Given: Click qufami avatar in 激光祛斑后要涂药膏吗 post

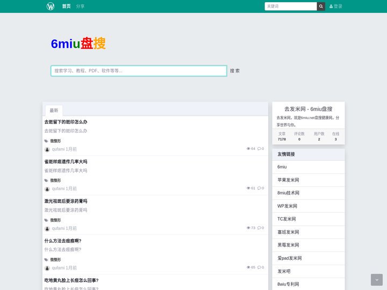Looking at the screenshot, I should 47,229.
